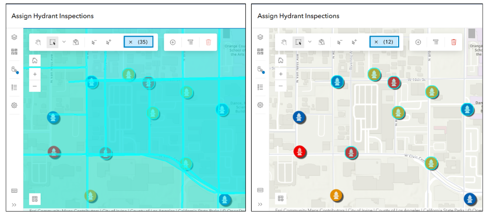Click the select tool sidebar icon in right window
The height and width of the screenshot is (218, 485).
point(261,70)
